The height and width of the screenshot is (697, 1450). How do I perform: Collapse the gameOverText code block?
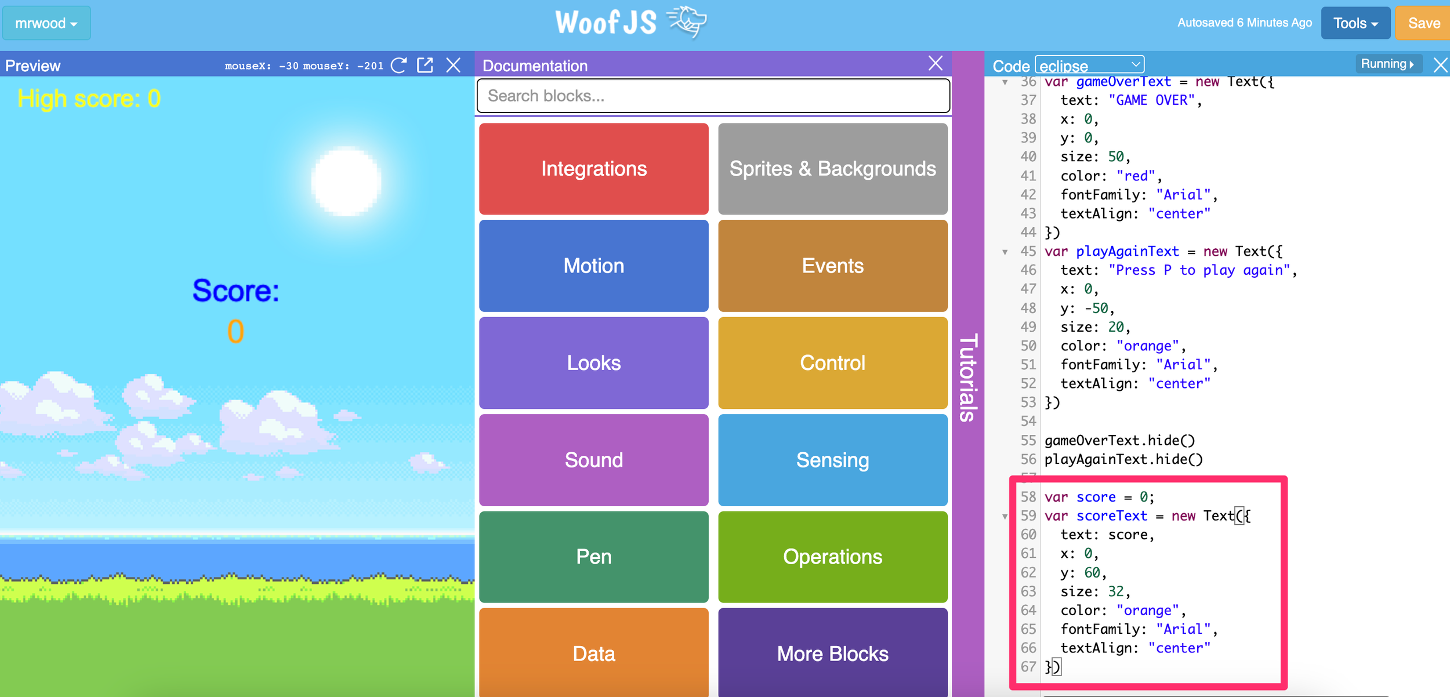(x=1005, y=82)
